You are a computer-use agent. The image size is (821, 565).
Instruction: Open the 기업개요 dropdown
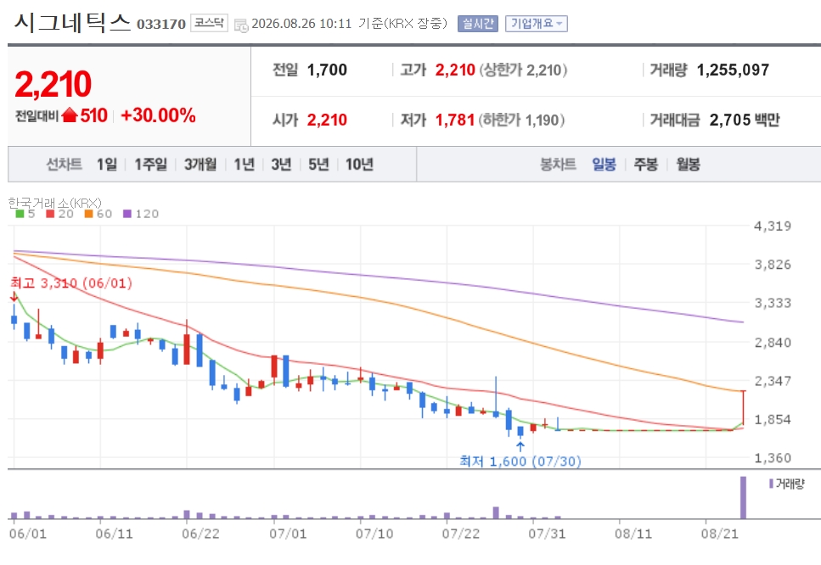(537, 24)
